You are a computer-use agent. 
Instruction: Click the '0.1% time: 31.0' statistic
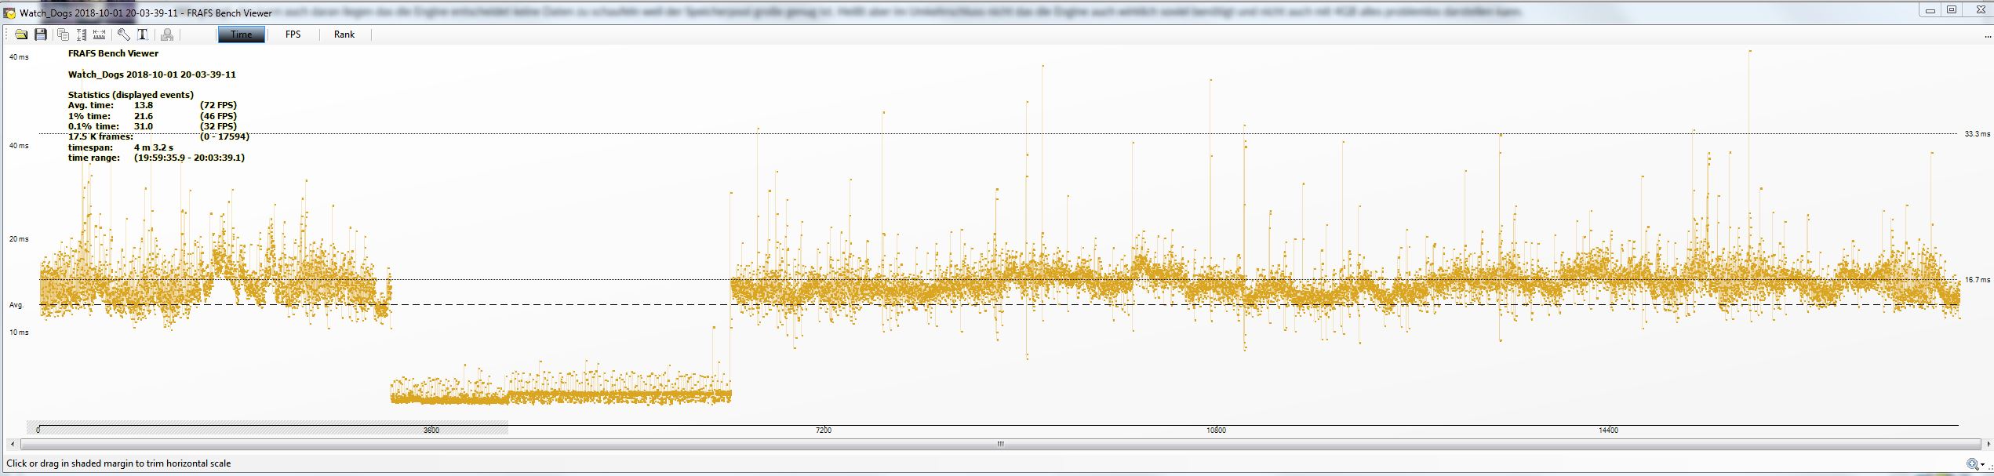[x=111, y=126]
